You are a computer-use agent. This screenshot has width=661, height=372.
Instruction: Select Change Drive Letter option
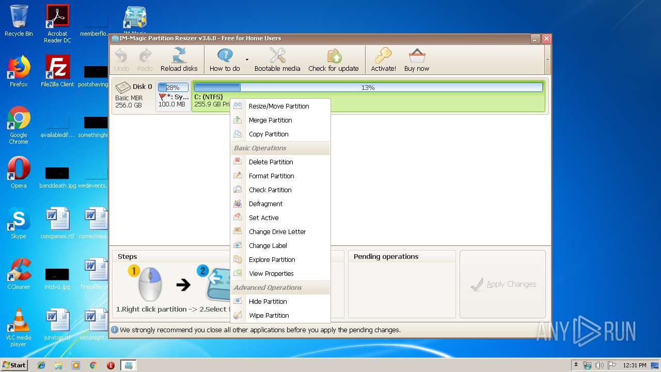click(280, 231)
